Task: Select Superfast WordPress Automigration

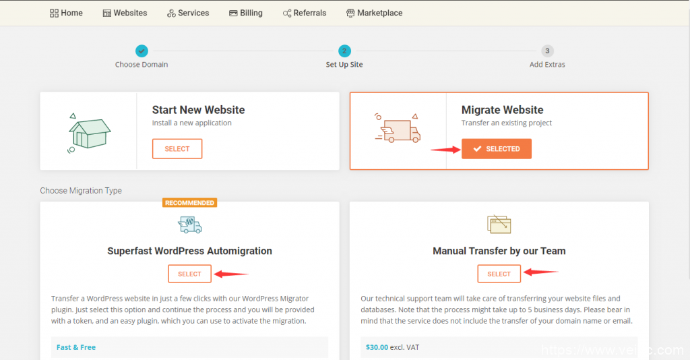Action: pyautogui.click(x=189, y=274)
